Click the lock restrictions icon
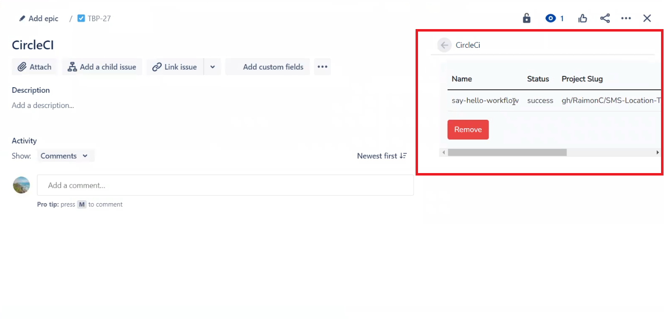 pos(526,18)
